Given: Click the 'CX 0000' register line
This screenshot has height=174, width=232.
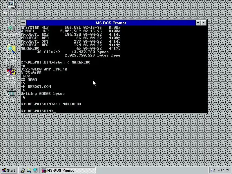Looking at the screenshot, I should tap(29, 80).
